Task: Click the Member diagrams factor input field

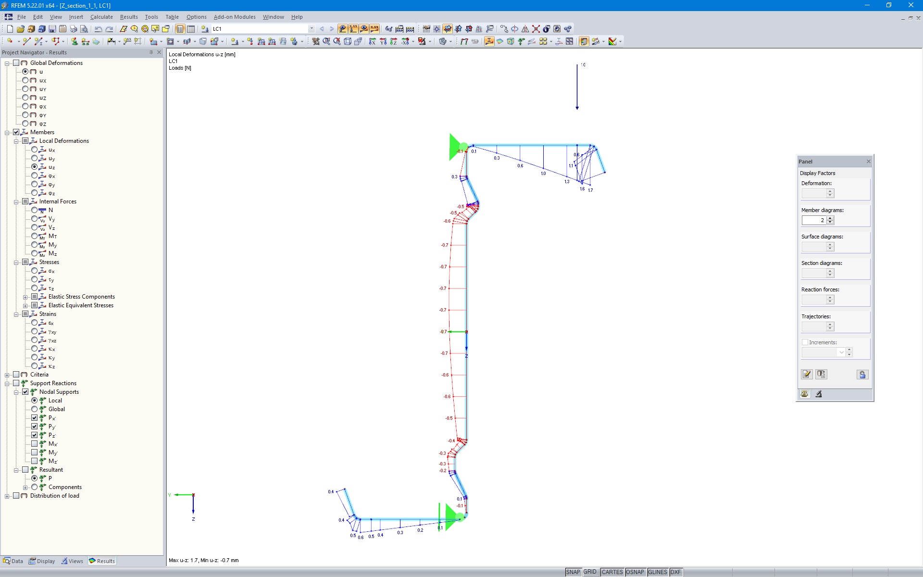Action: click(x=813, y=220)
